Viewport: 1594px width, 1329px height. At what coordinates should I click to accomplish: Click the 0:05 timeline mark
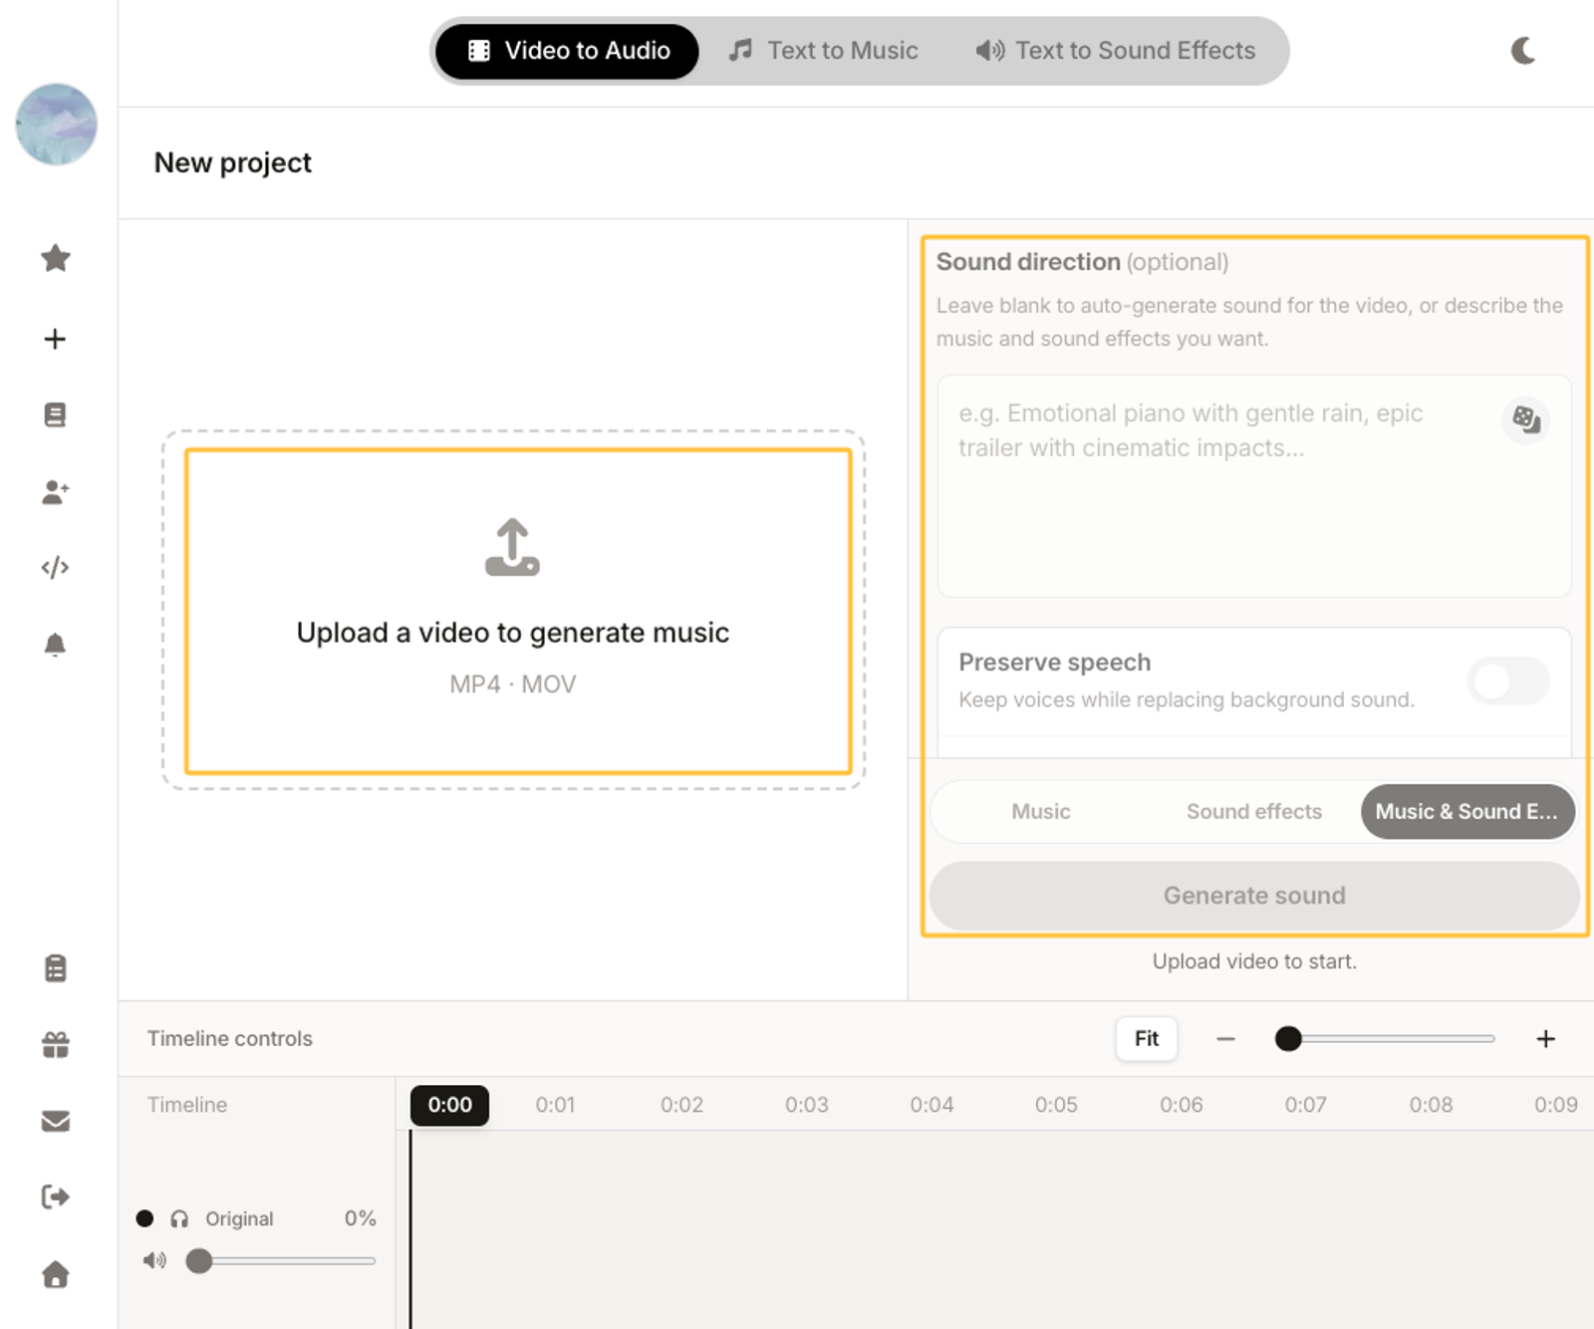click(1056, 1105)
